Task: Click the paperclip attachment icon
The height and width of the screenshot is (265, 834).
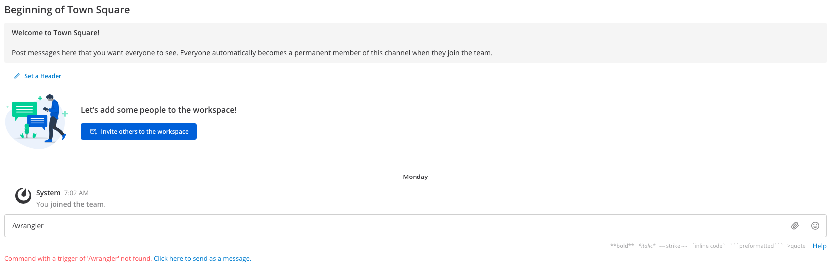Action: [795, 226]
